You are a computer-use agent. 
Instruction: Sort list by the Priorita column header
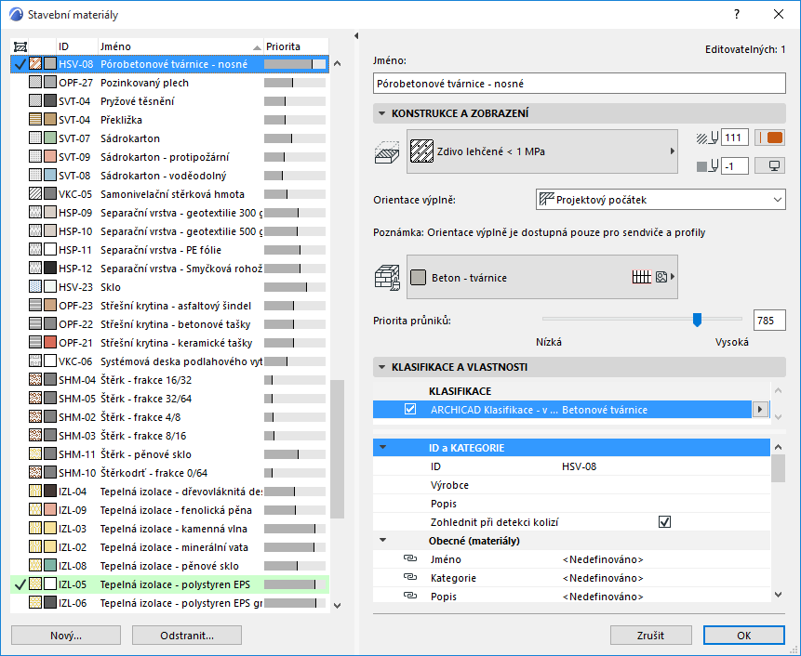tap(296, 46)
